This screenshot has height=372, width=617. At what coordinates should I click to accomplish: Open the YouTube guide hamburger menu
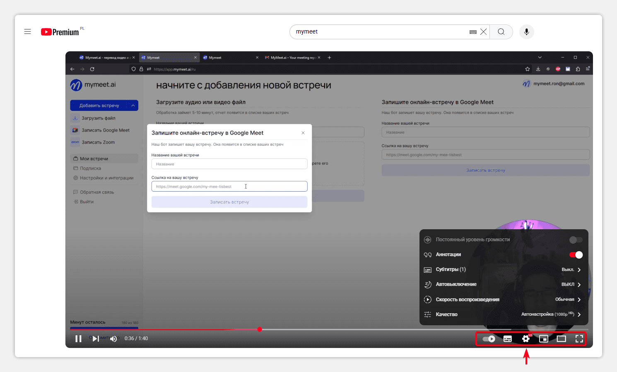point(28,32)
